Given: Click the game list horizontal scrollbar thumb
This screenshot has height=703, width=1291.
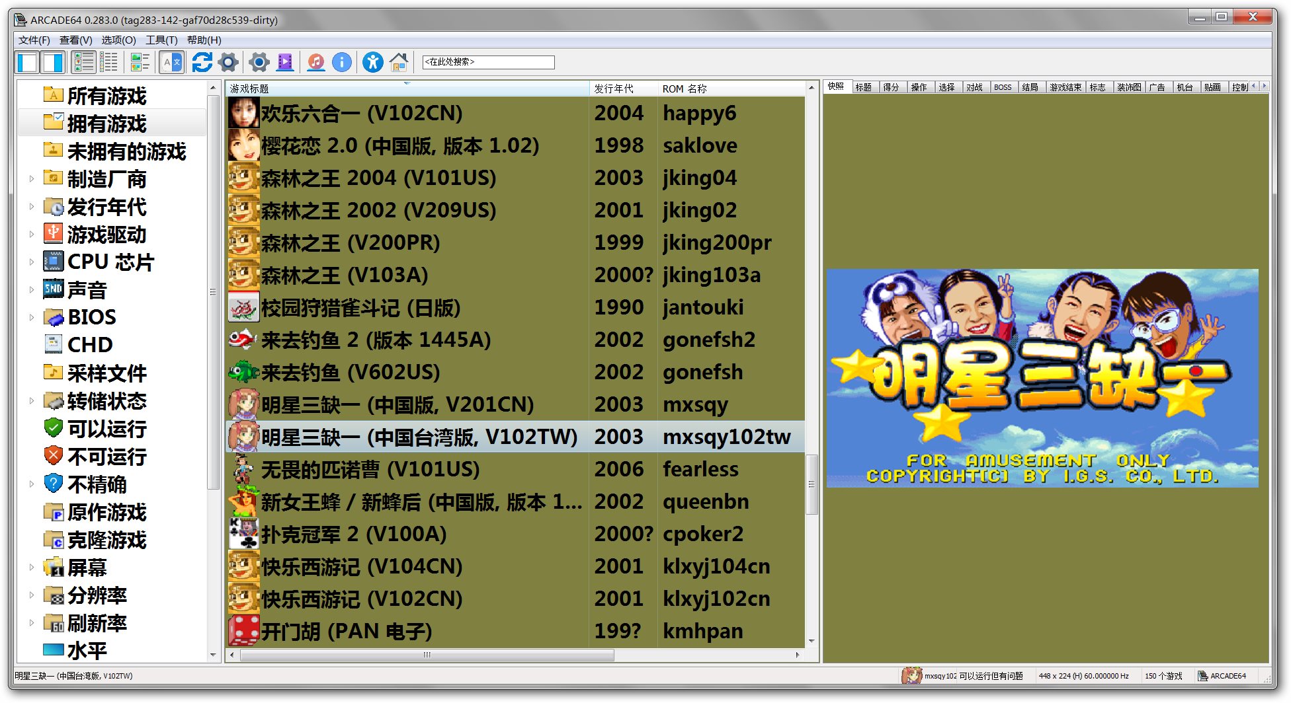Looking at the screenshot, I should (x=427, y=655).
